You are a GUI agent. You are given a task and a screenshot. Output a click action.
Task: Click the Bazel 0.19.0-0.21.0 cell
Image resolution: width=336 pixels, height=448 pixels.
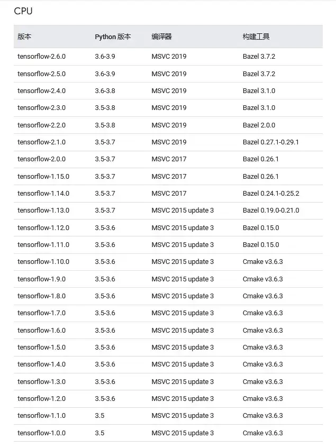tap(270, 211)
